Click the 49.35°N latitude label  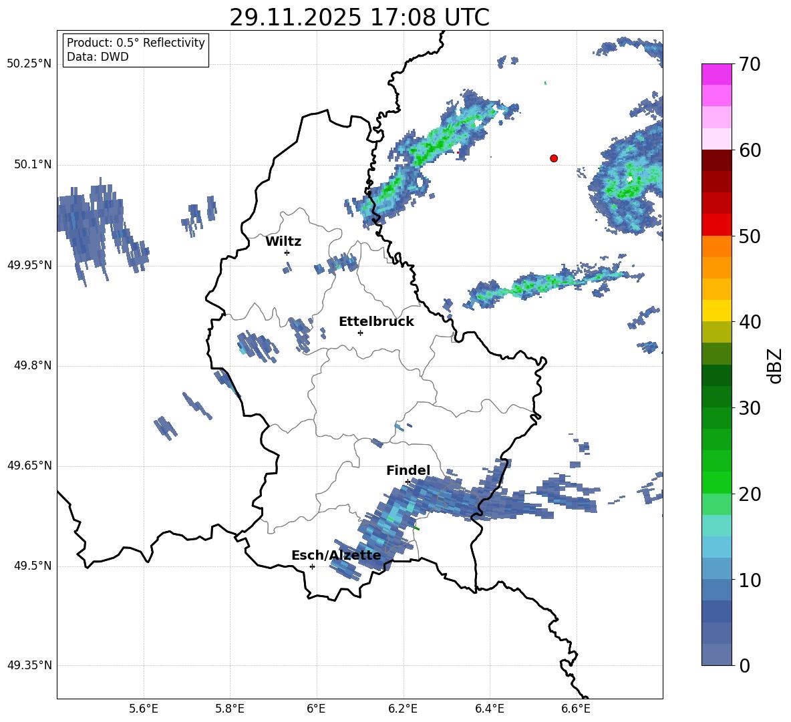[29, 665]
